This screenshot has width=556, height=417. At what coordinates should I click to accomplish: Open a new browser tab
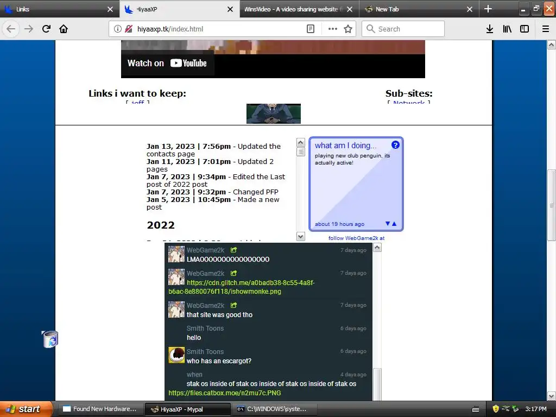(488, 9)
